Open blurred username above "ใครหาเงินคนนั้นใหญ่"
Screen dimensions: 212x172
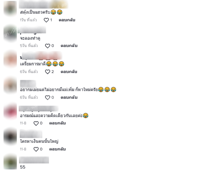[31, 134]
